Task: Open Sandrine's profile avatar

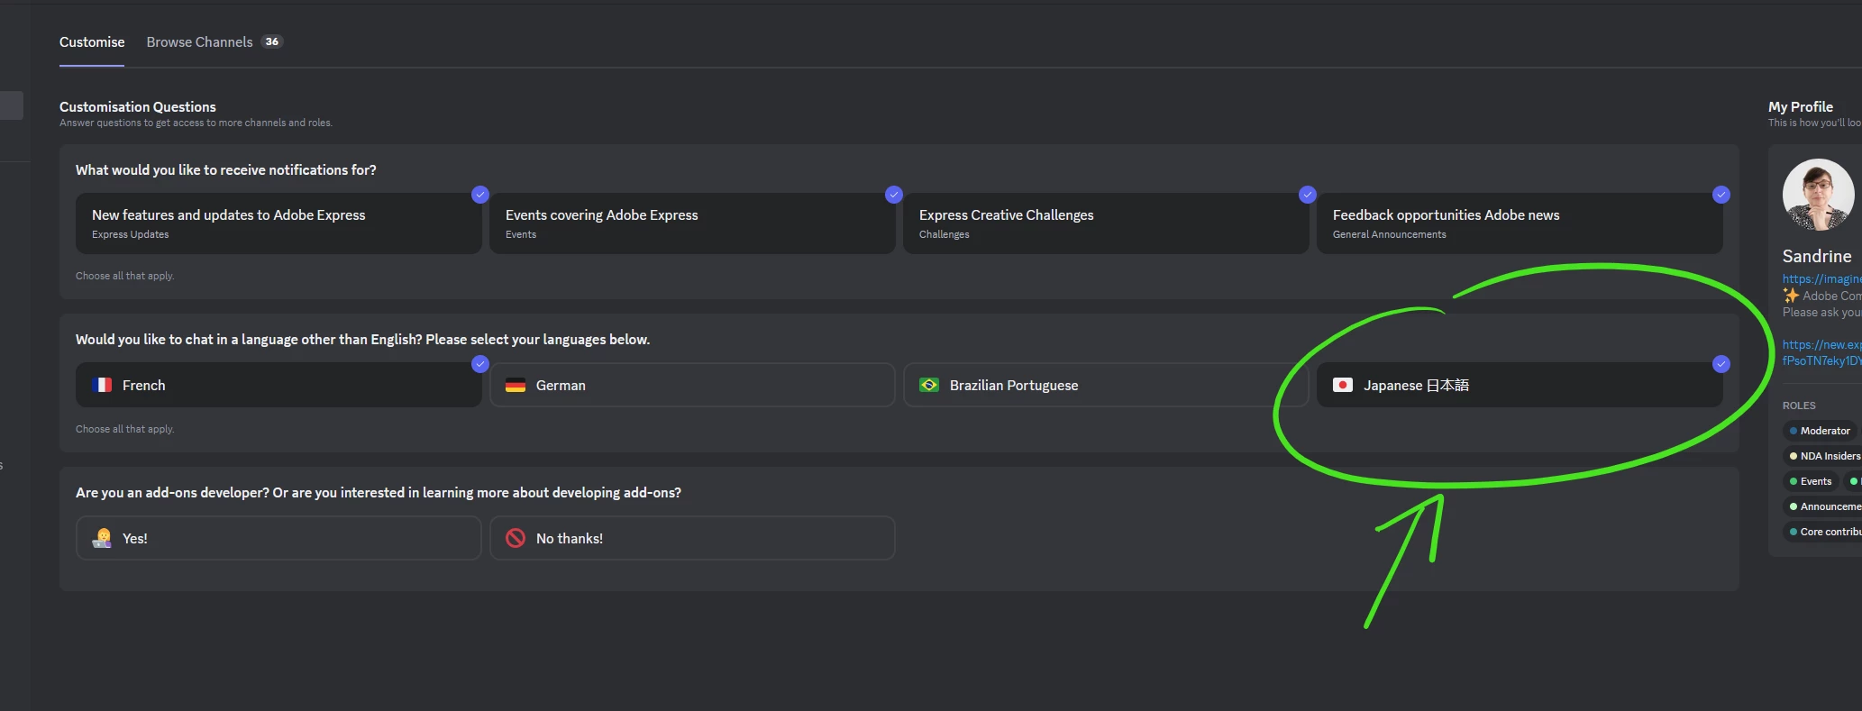Action: 1819,195
